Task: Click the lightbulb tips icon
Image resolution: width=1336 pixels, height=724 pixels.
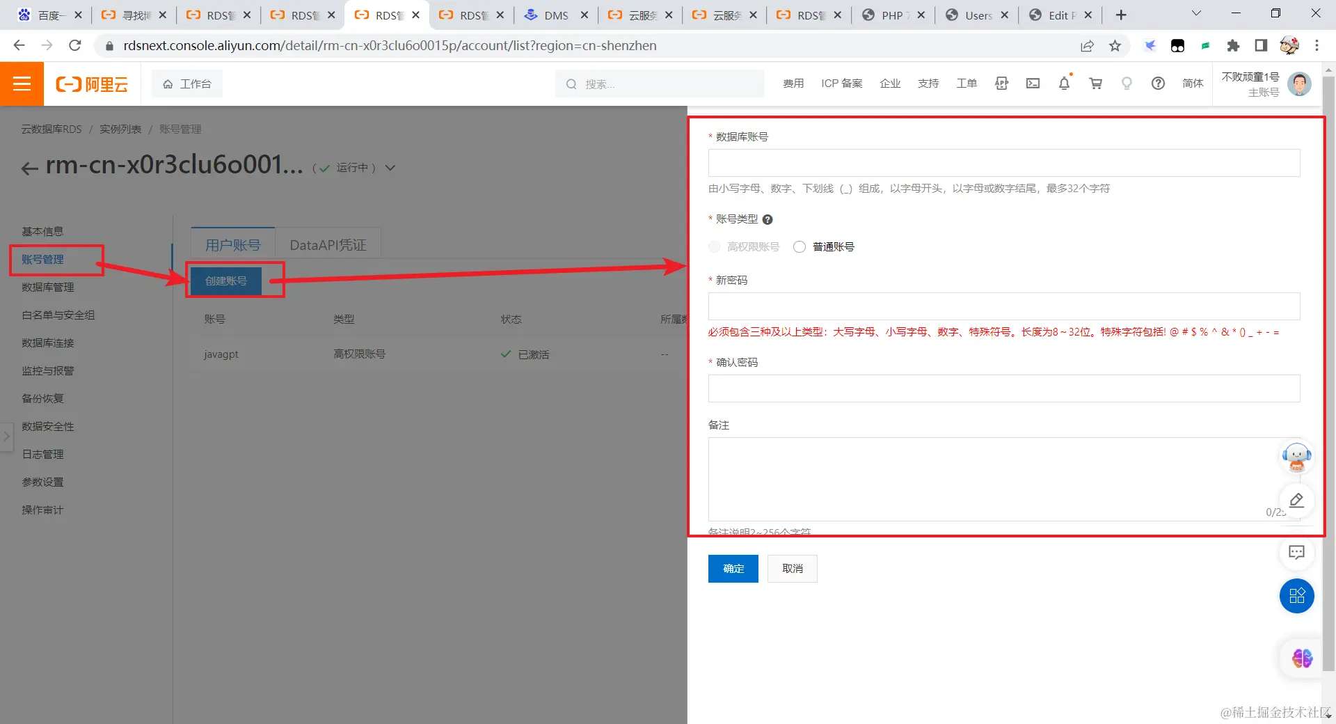Action: pyautogui.click(x=1127, y=84)
